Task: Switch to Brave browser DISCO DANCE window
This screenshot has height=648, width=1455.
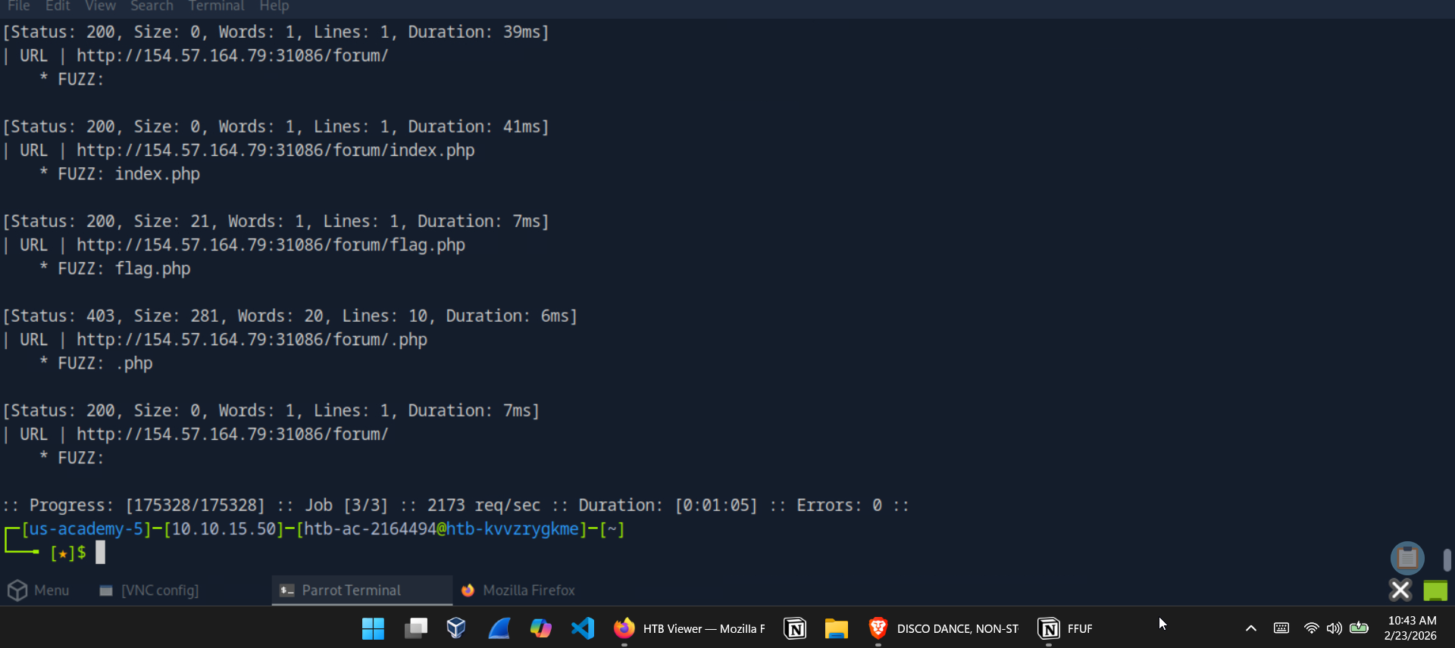Action: coord(943,628)
